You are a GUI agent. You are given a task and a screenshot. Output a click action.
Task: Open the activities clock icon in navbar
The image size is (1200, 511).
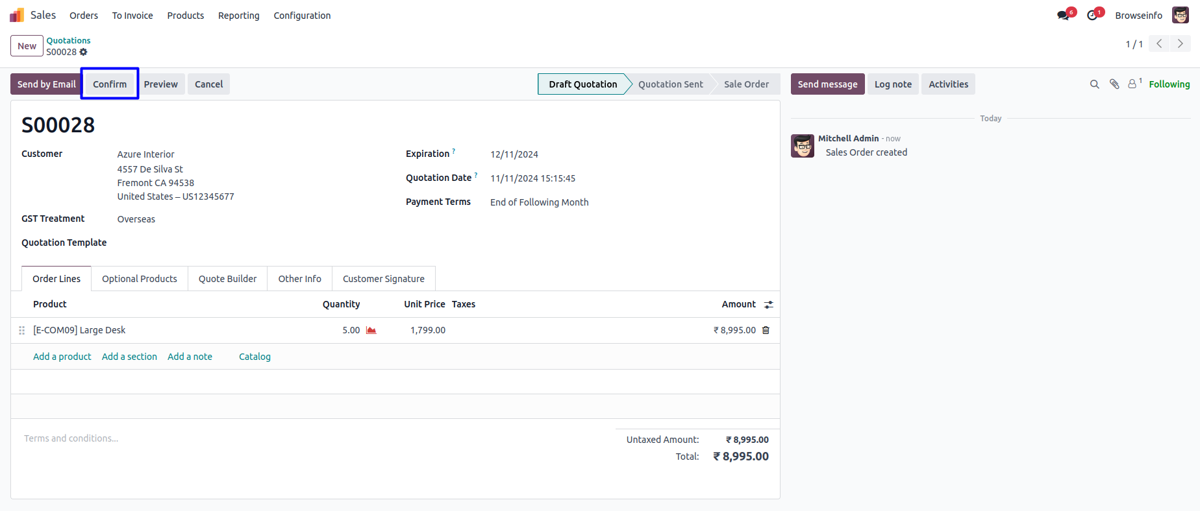pyautogui.click(x=1092, y=16)
